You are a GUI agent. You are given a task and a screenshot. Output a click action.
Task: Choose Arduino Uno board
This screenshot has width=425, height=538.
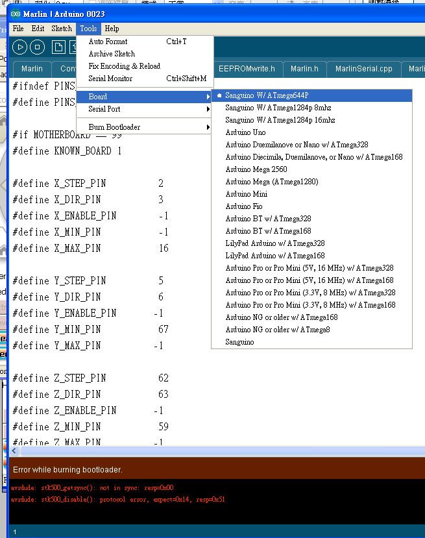point(312,132)
